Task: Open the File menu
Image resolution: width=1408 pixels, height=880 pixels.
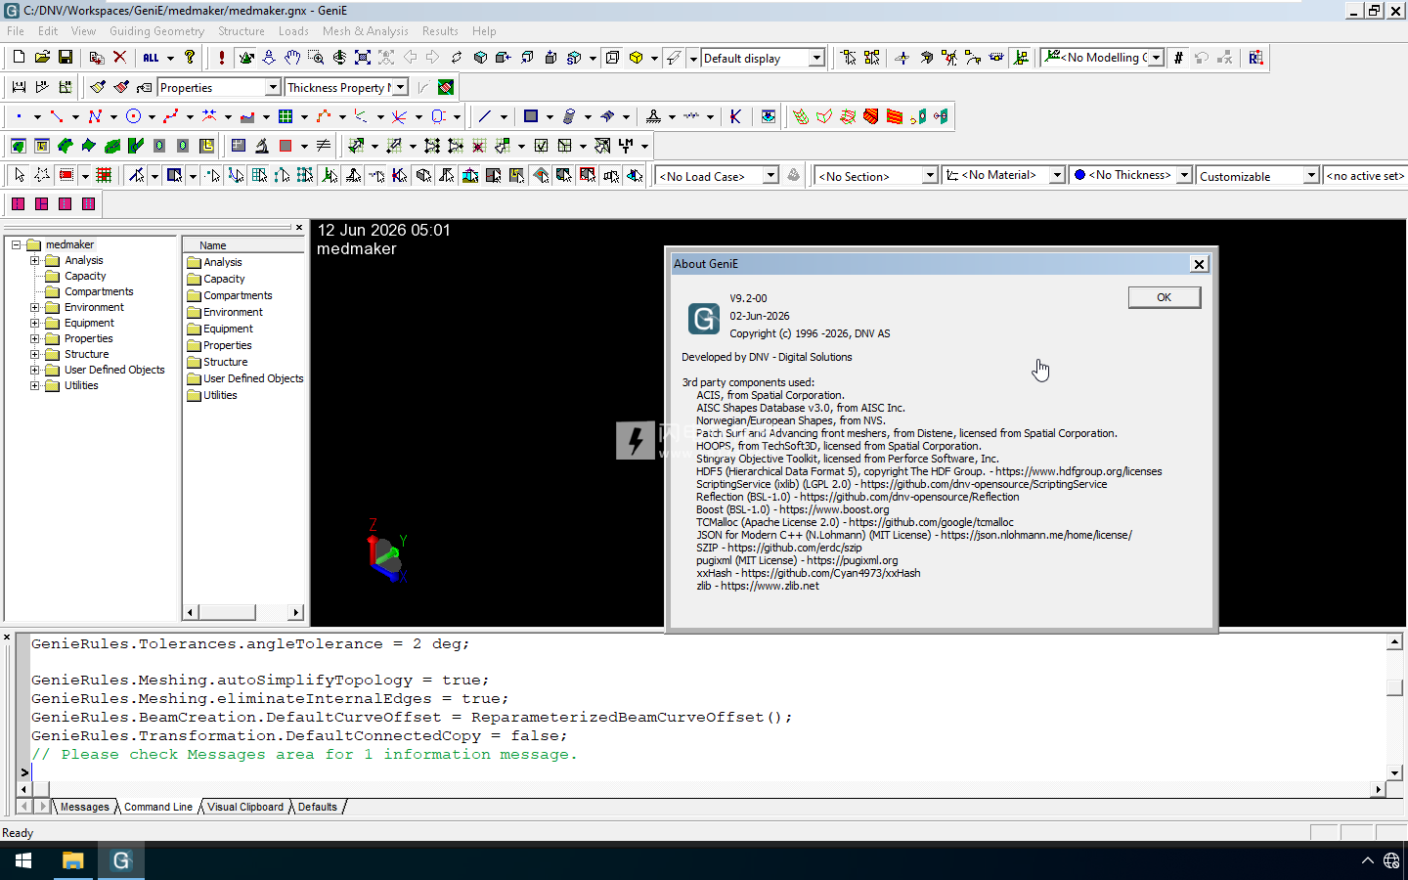Action: [x=16, y=31]
